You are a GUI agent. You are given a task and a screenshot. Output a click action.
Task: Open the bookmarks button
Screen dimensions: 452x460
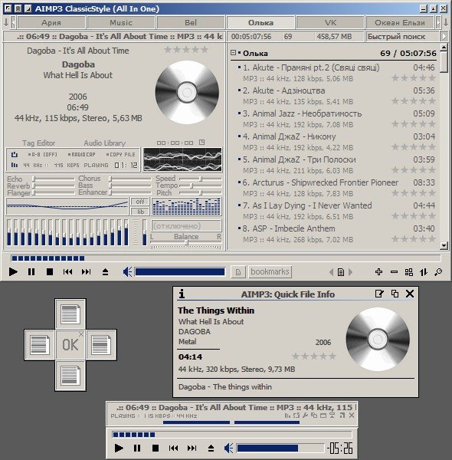point(270,271)
